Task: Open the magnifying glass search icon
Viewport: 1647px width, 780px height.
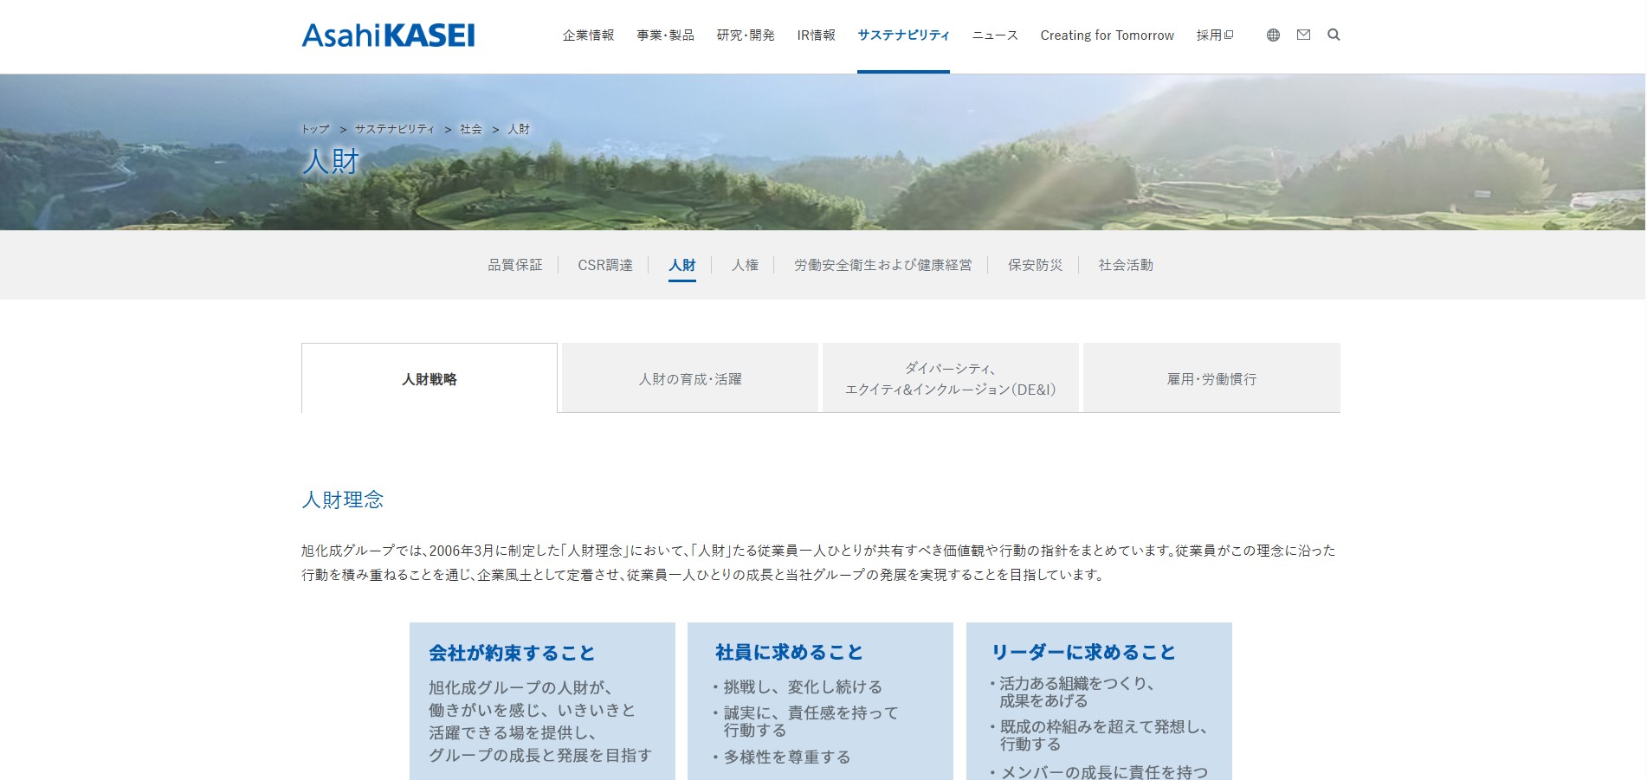Action: 1334,35
